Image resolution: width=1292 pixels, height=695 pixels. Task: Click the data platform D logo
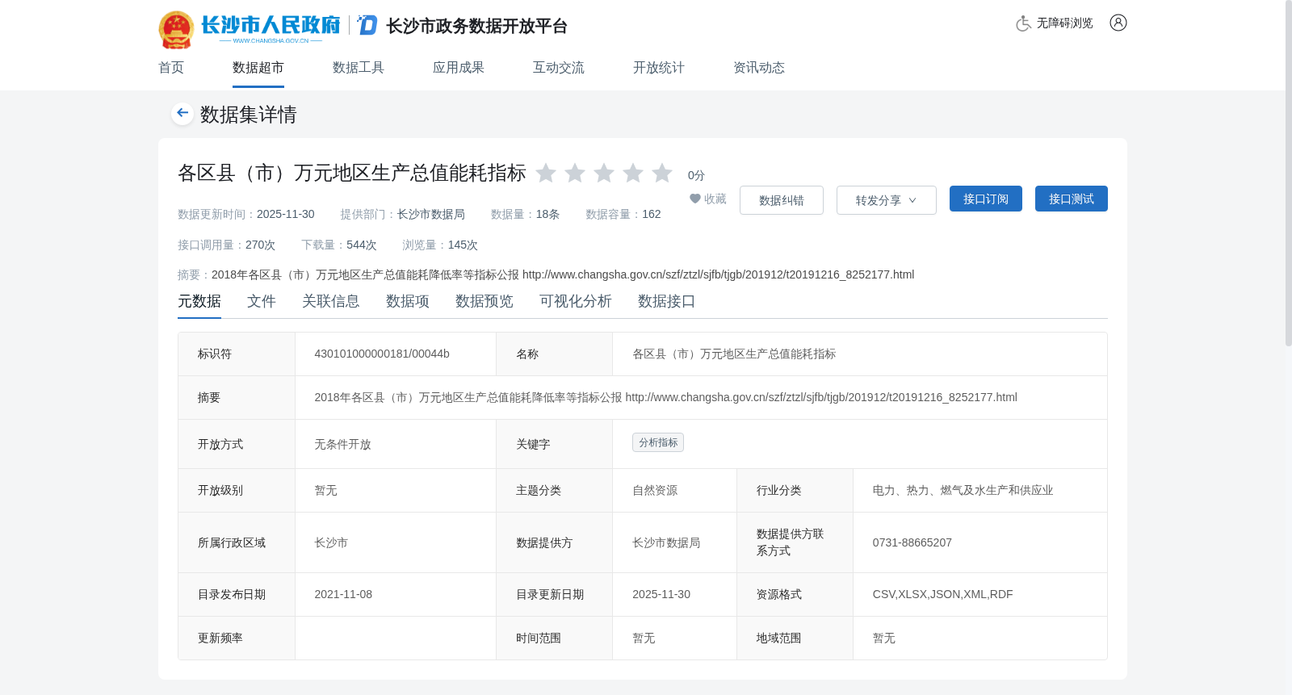[367, 25]
